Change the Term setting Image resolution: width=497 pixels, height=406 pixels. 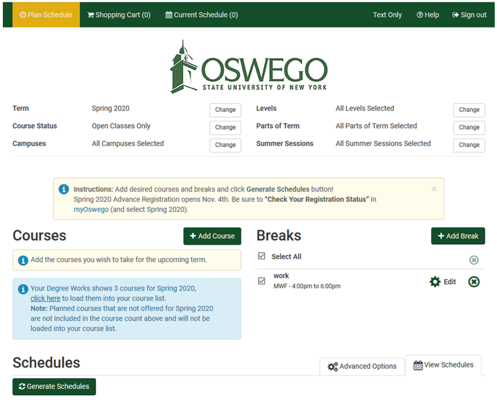tap(225, 110)
